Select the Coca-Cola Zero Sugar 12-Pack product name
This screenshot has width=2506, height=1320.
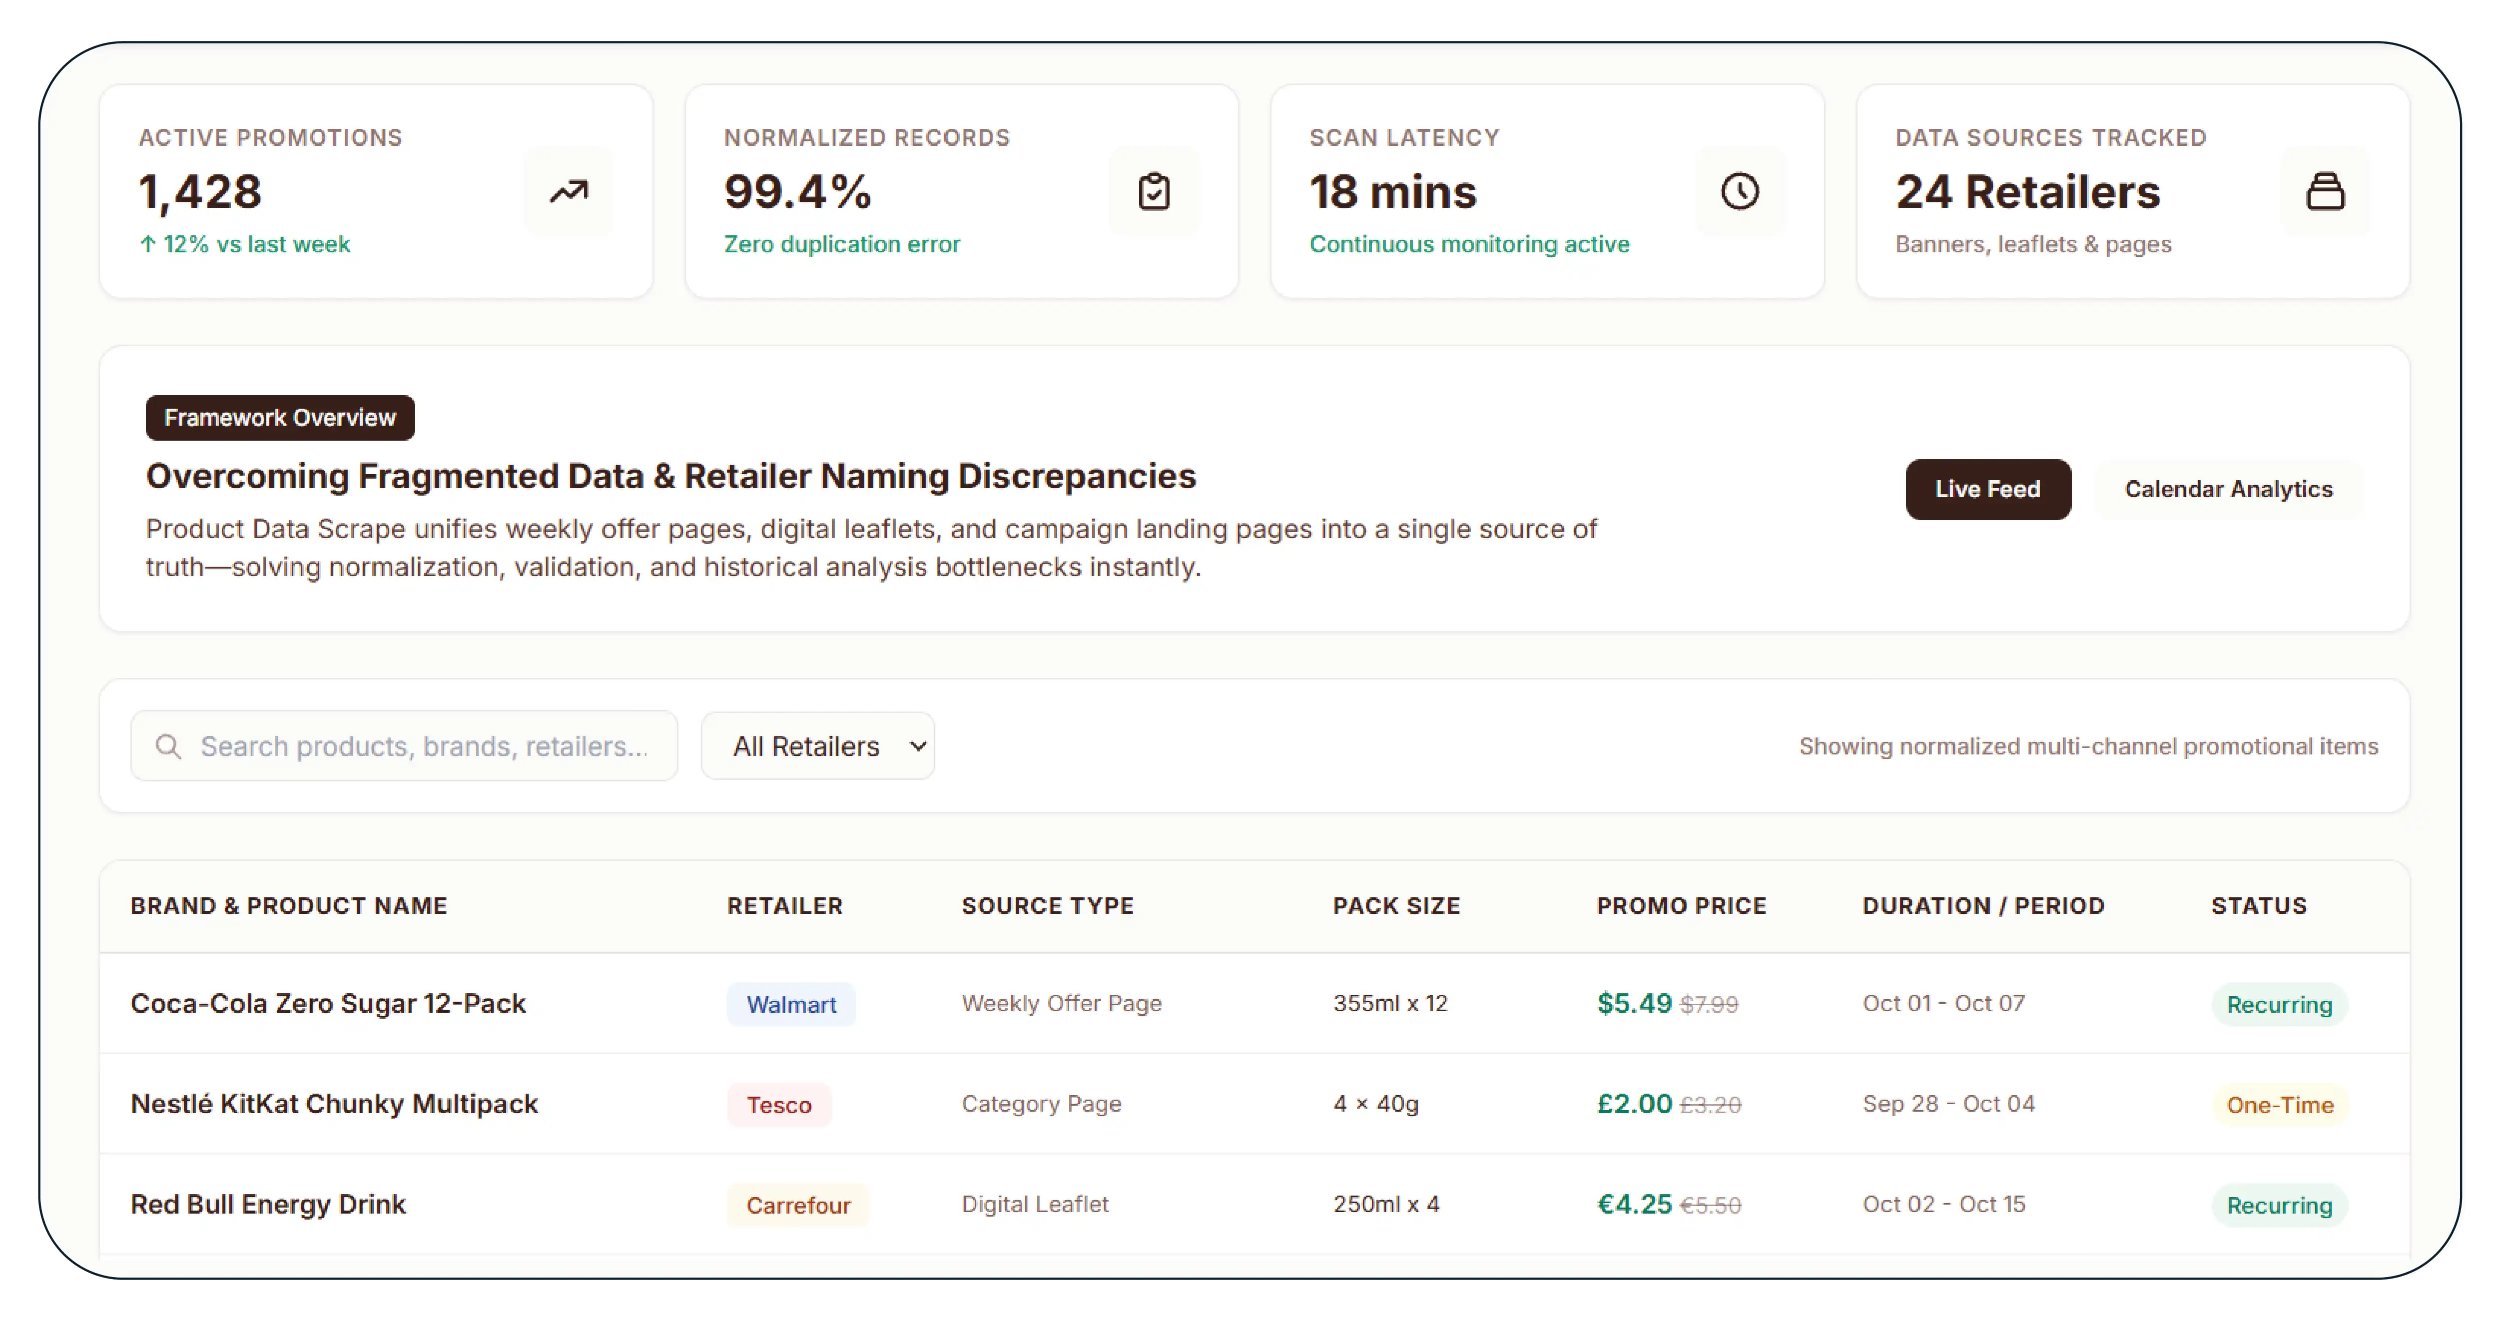coord(328,1003)
